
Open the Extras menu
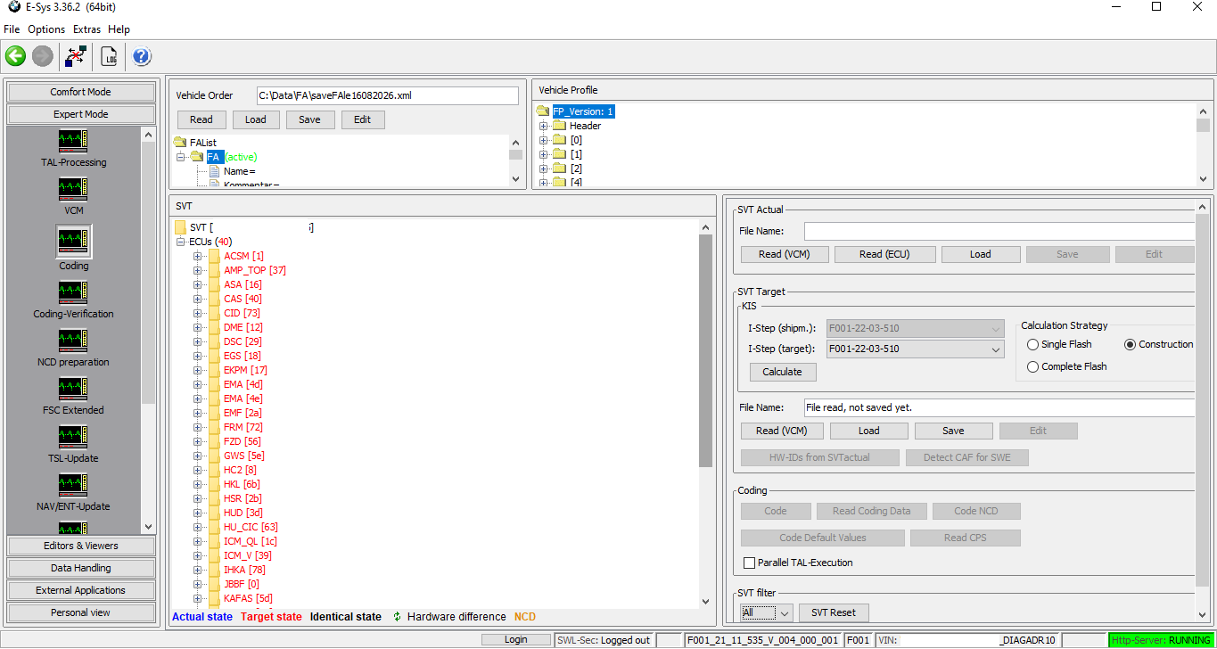(x=86, y=29)
